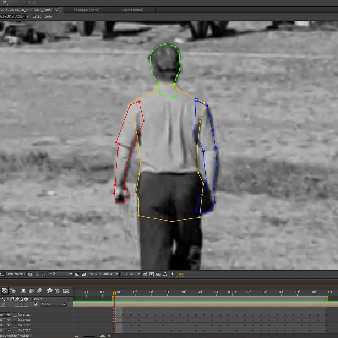This screenshot has width=338, height=338.
Task: Check the first Inverted mask checkbox
Action: [x=15, y=315]
